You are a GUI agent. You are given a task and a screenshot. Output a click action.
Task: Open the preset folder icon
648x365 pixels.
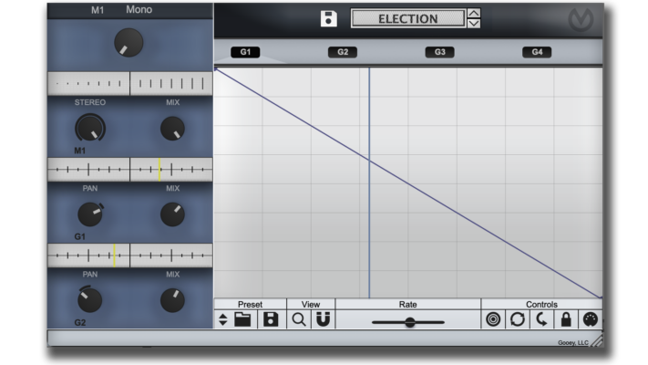pos(242,319)
